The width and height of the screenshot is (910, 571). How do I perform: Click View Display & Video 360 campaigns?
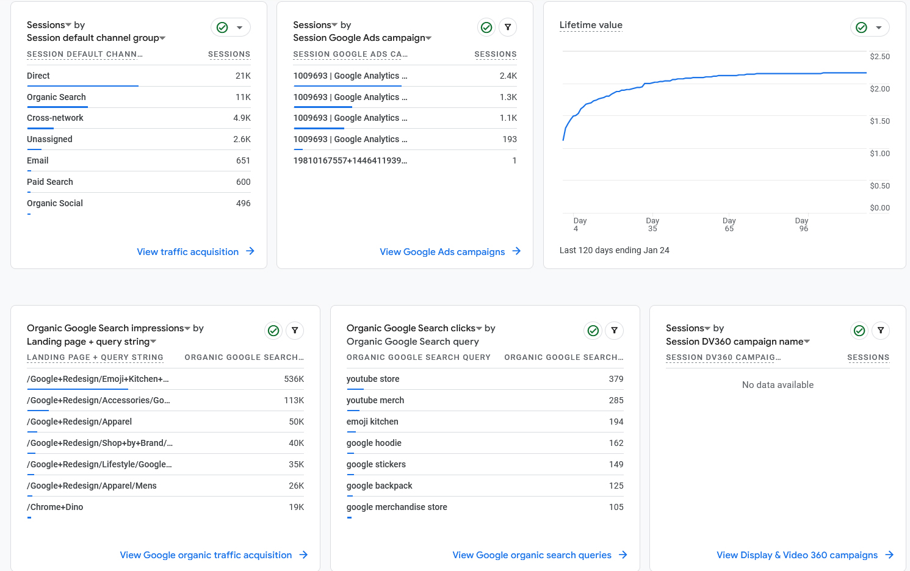pos(797,555)
